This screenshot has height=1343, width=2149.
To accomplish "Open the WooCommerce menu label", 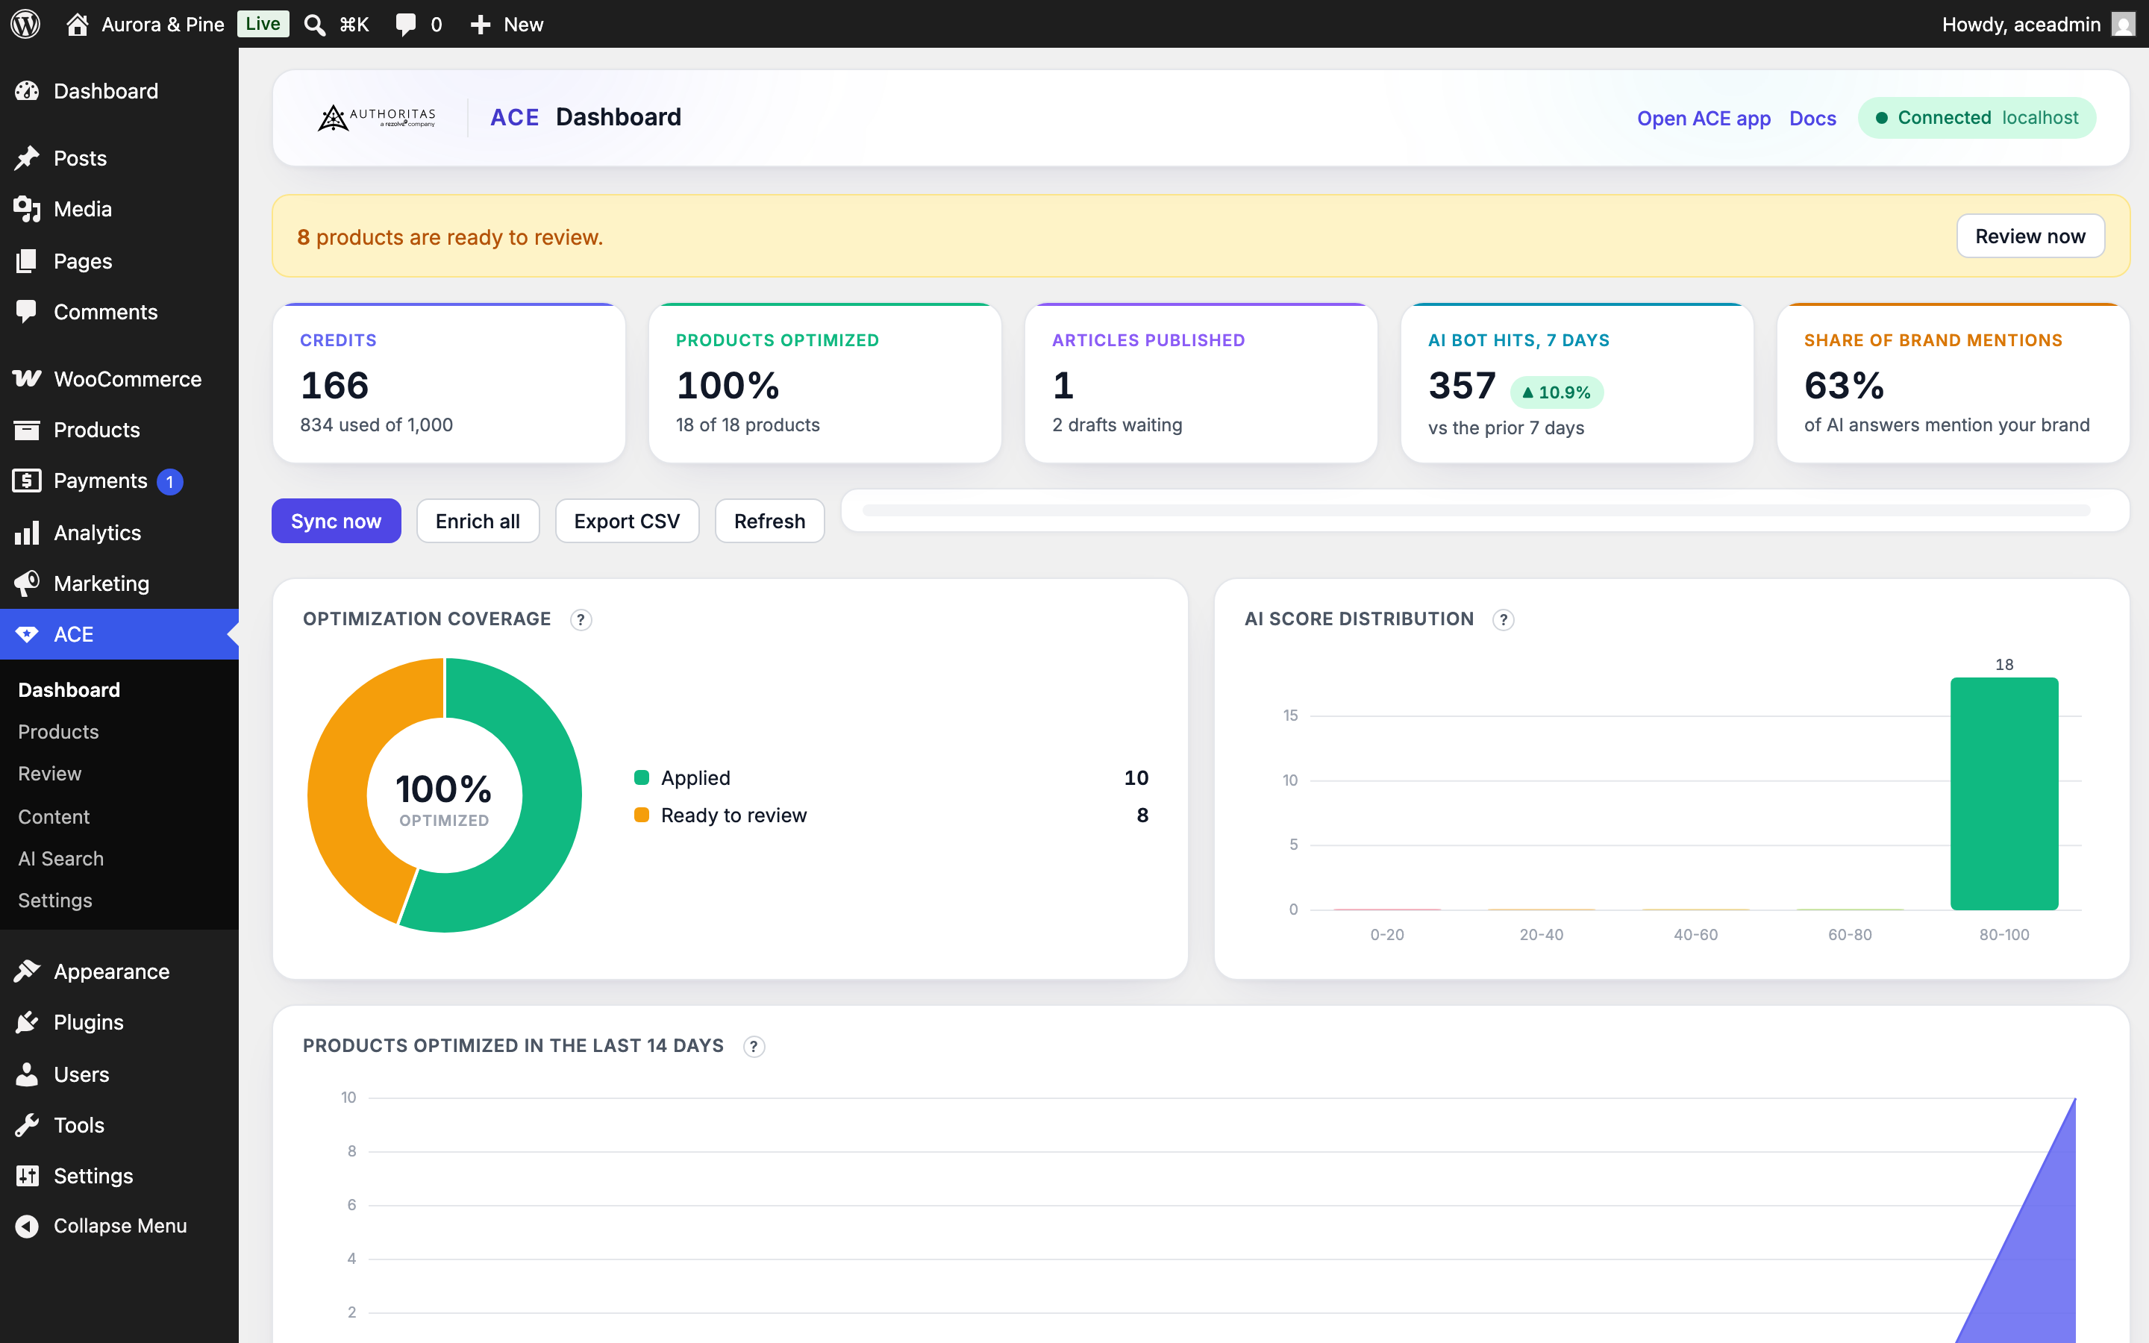I will [128, 378].
